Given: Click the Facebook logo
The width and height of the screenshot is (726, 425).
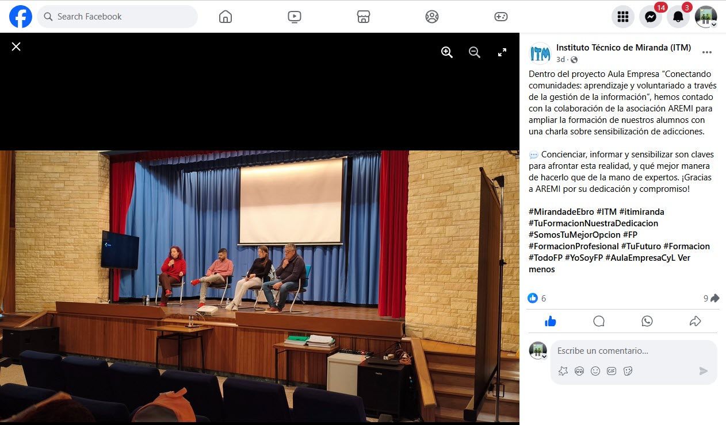Looking at the screenshot, I should (x=21, y=17).
